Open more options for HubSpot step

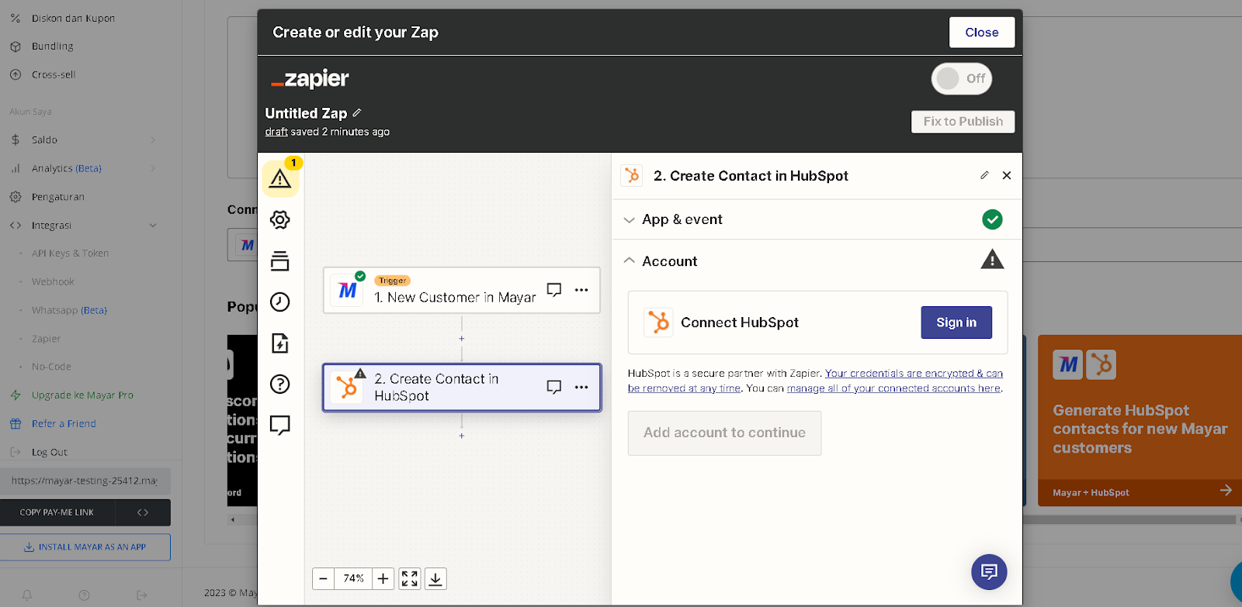coord(581,387)
